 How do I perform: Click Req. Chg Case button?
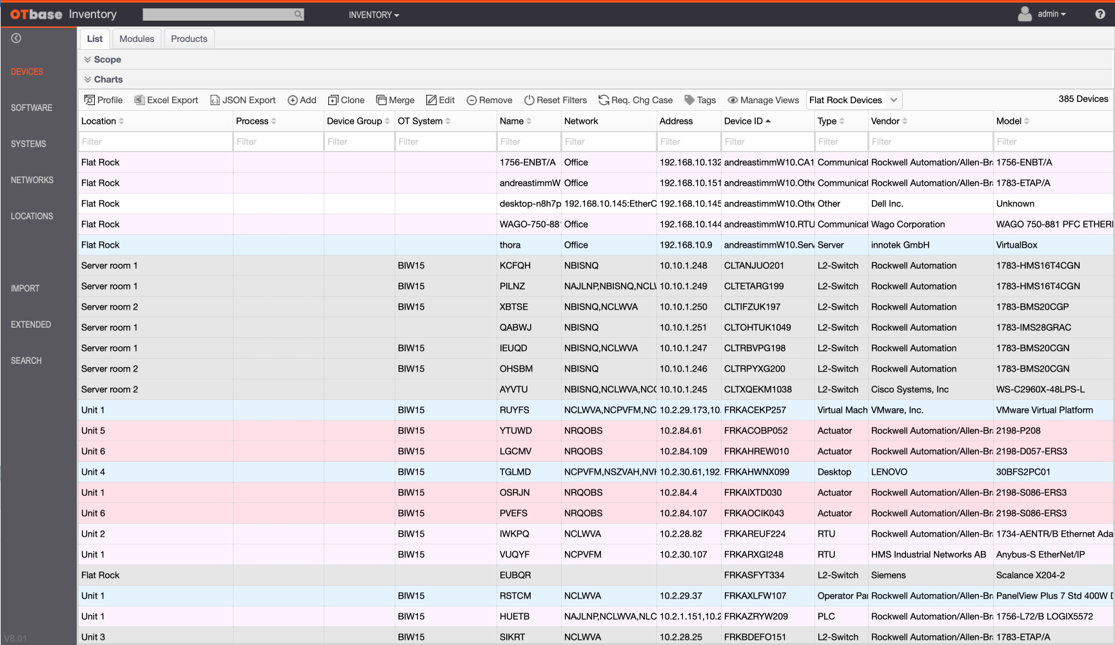(636, 100)
